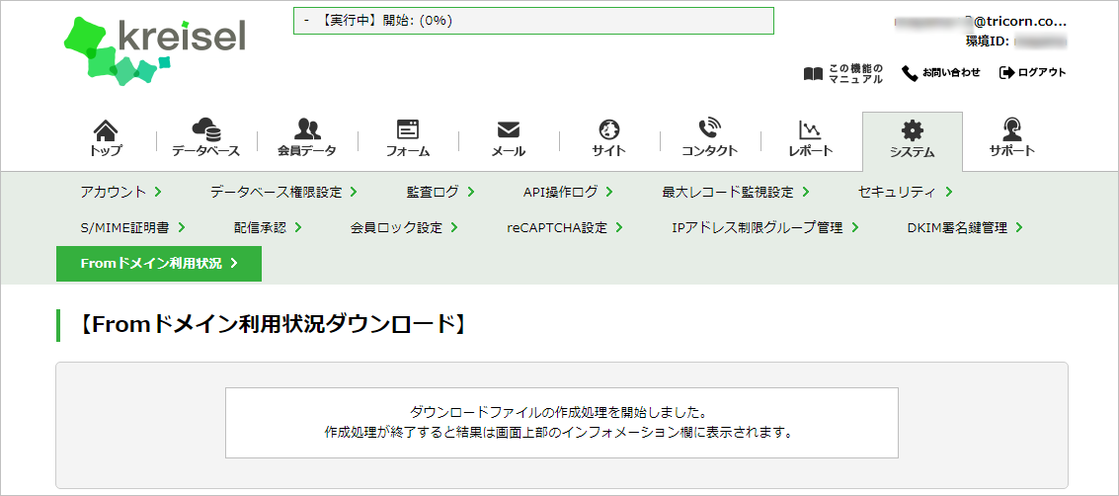The height and width of the screenshot is (496, 1119).
Task: Click the この機能のマニュアル text link
Action: pos(855,73)
